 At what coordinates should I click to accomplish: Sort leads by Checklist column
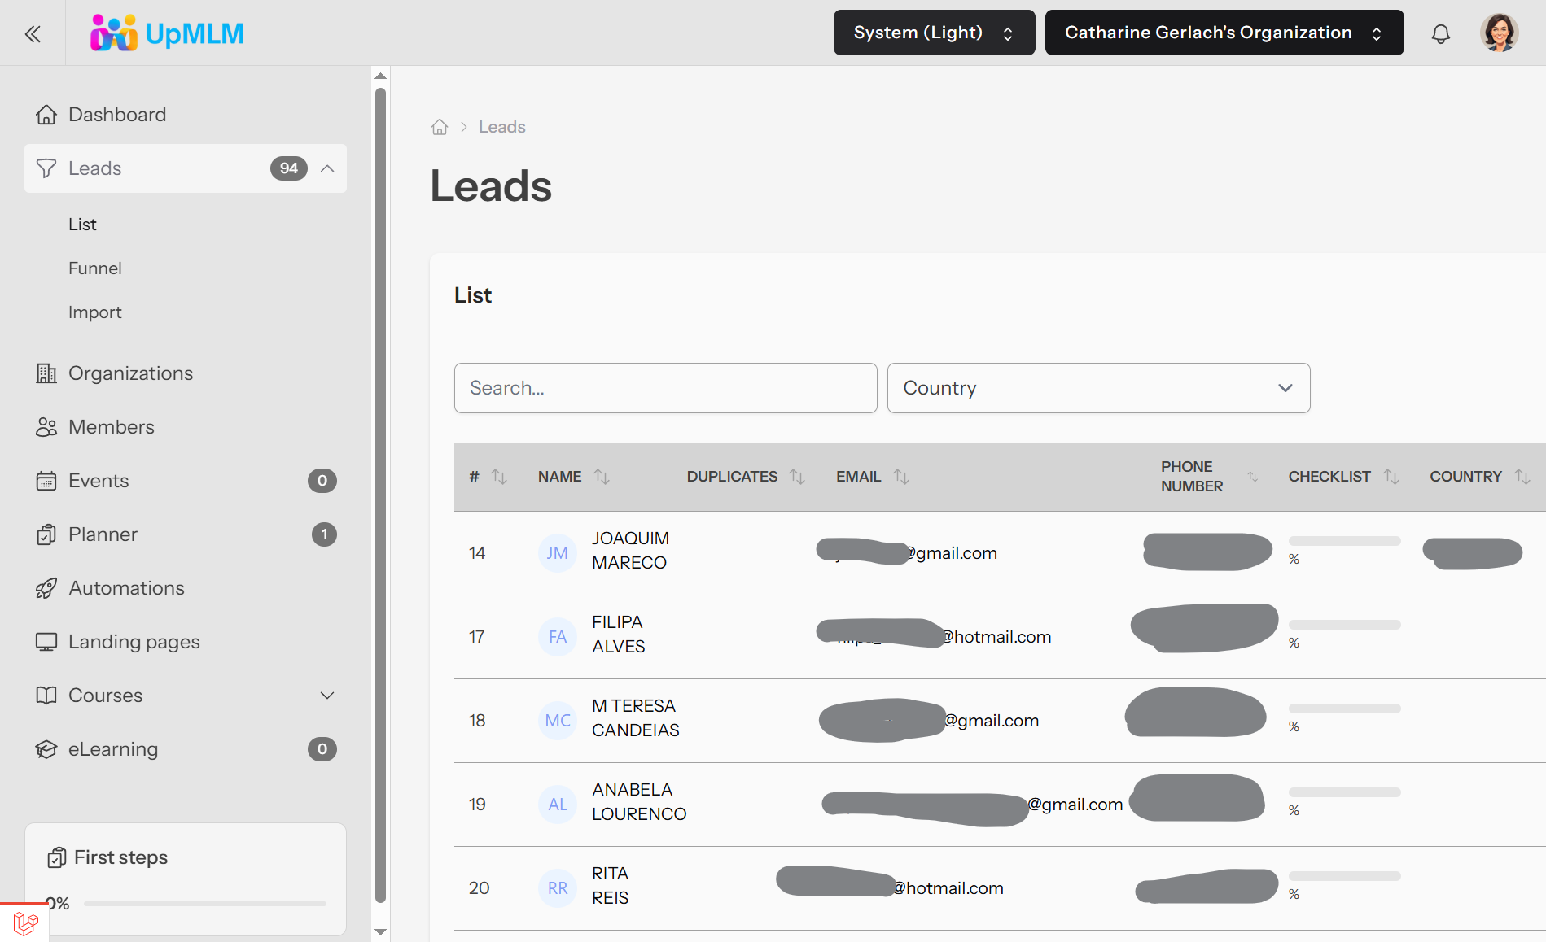[1391, 477]
